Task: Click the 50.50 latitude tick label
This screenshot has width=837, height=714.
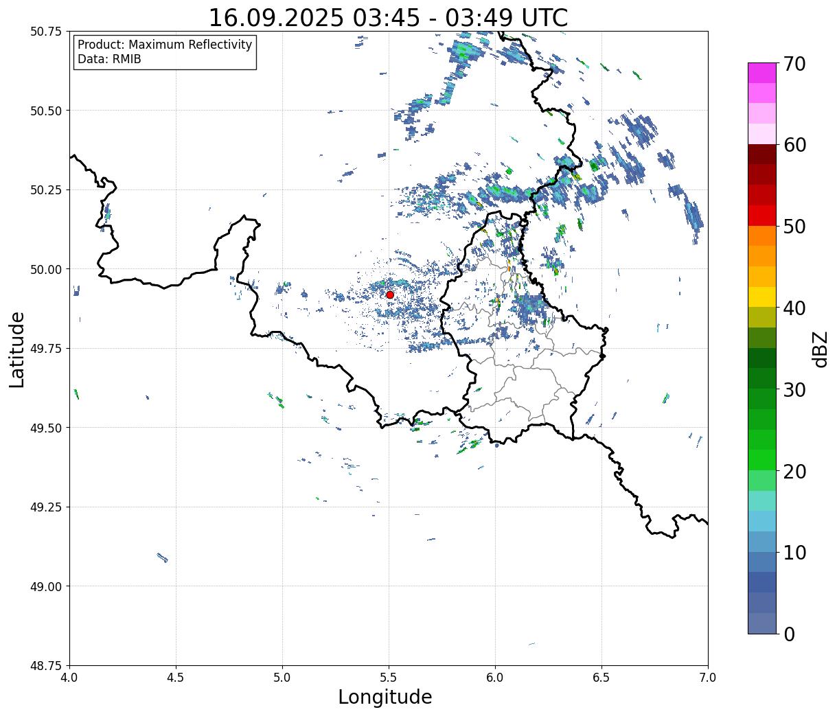Action: tap(46, 111)
